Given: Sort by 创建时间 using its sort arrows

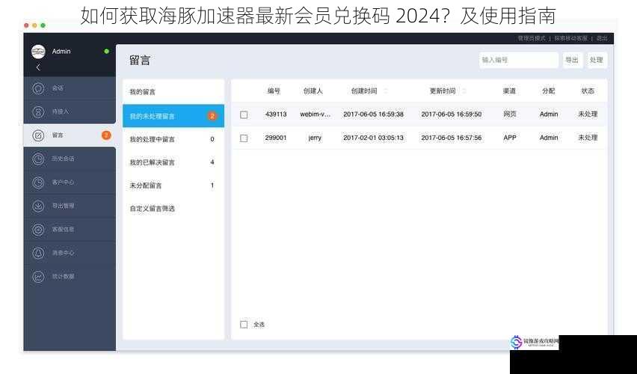Looking at the screenshot, I should [x=386, y=91].
